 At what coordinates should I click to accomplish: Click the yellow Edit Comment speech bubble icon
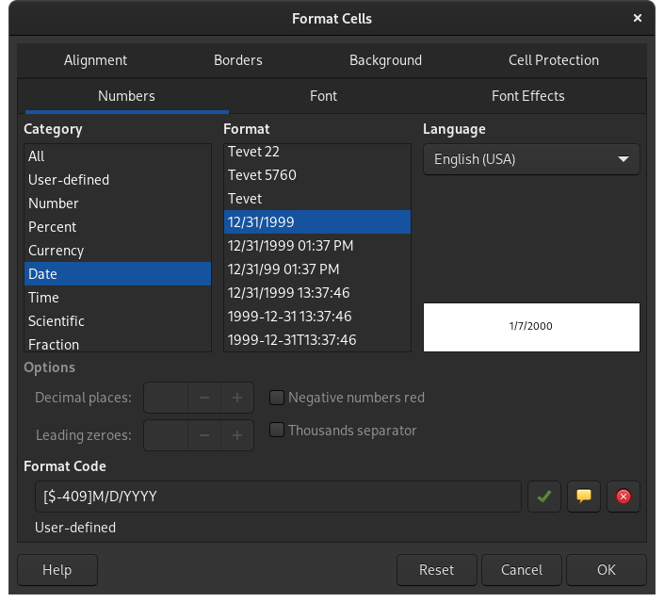pos(584,497)
